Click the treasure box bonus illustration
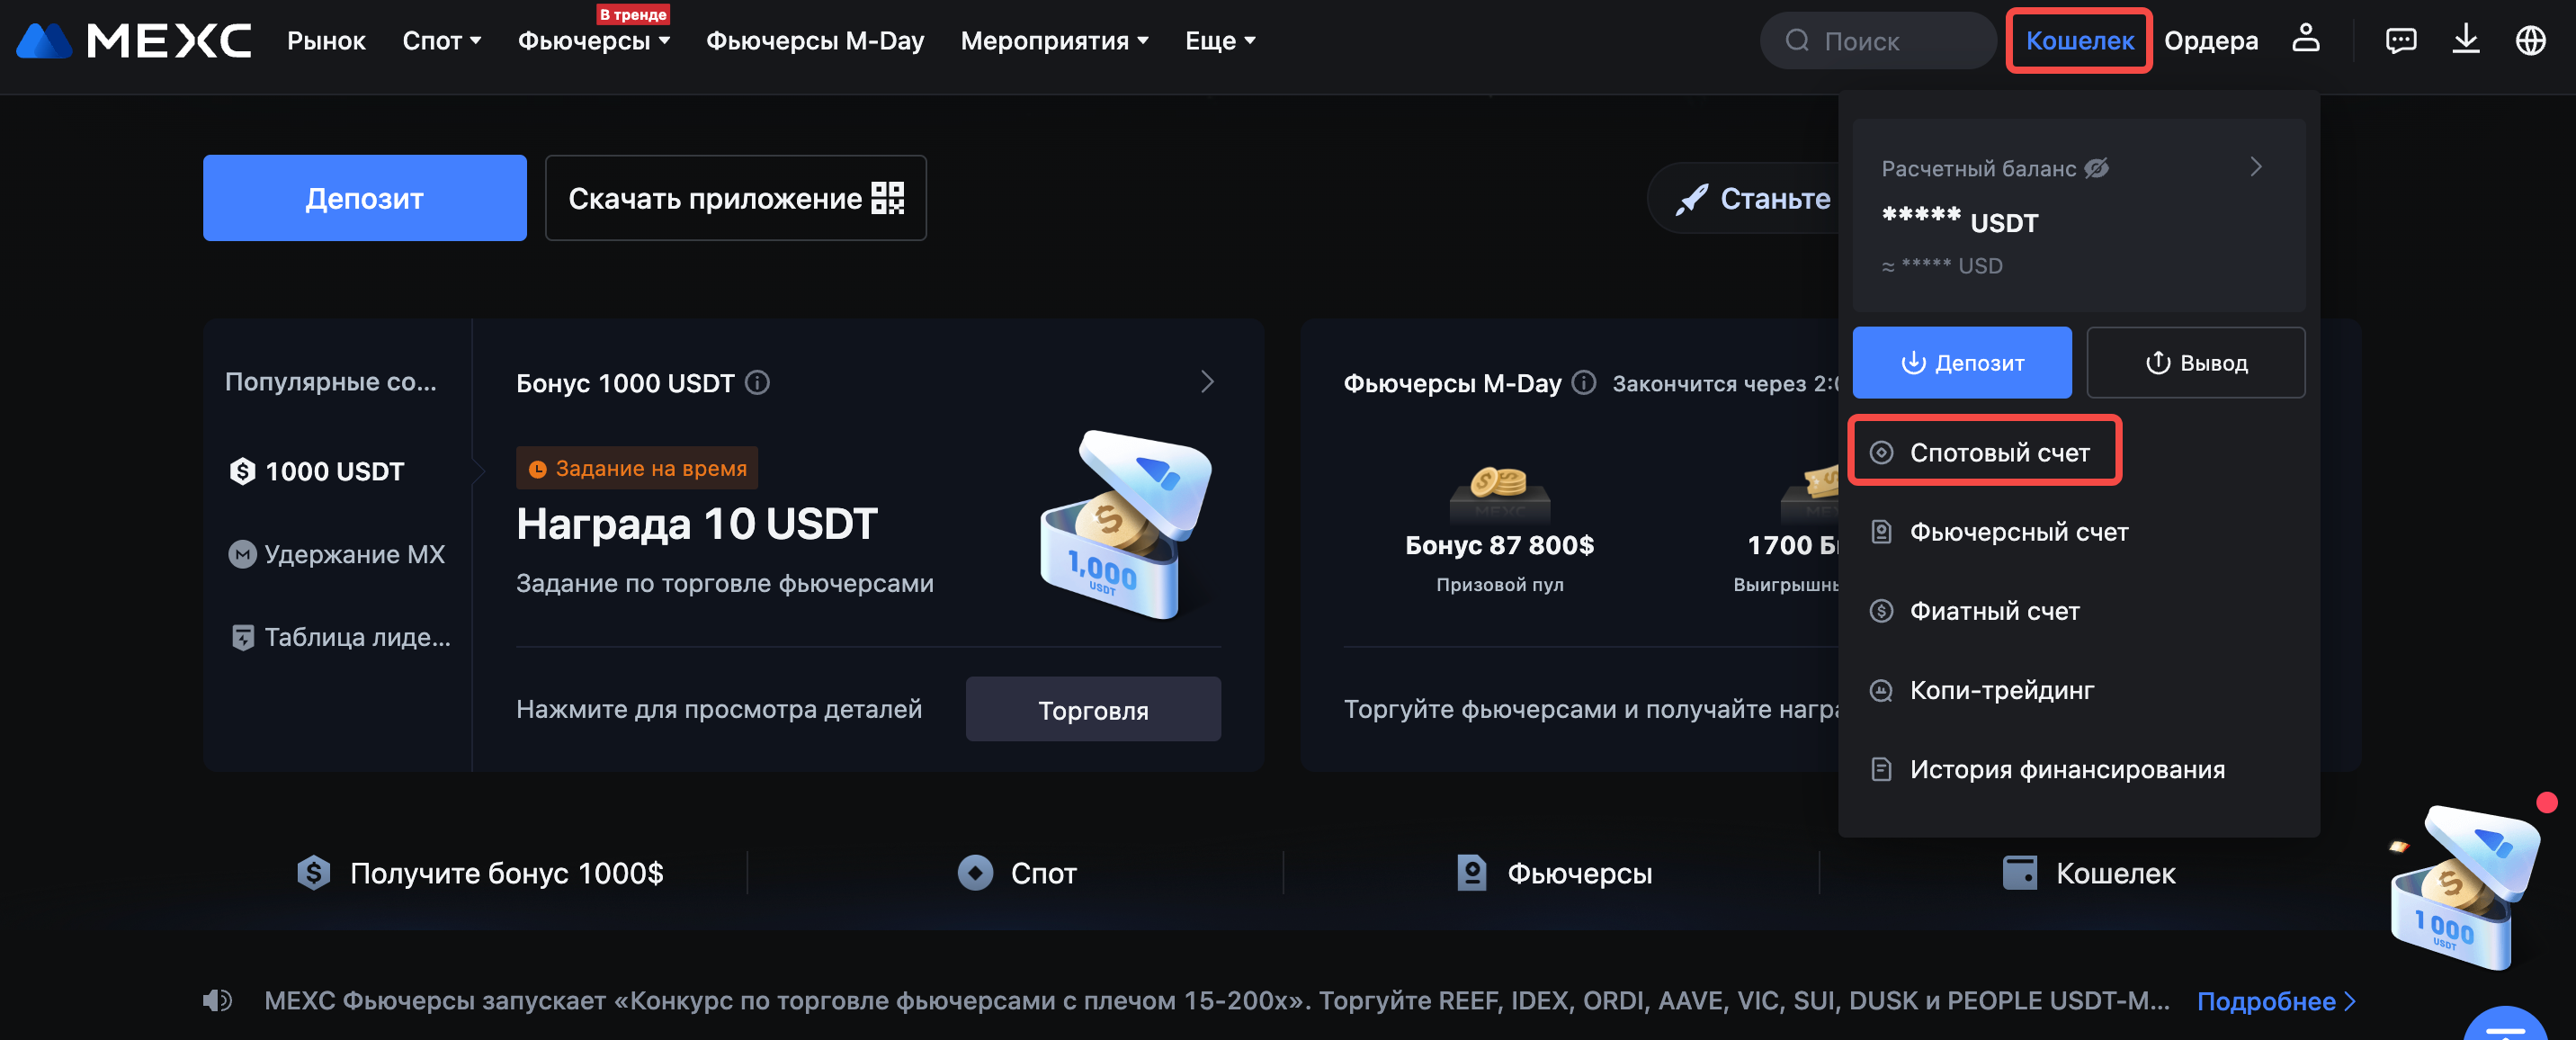This screenshot has width=2576, height=1040. pyautogui.click(x=1126, y=525)
